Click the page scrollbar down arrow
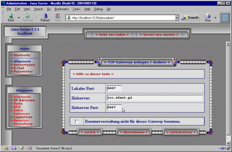This screenshot has width=232, height=152. (228, 143)
